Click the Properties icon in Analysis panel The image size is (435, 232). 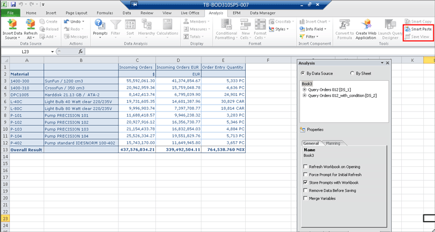[x=302, y=130]
